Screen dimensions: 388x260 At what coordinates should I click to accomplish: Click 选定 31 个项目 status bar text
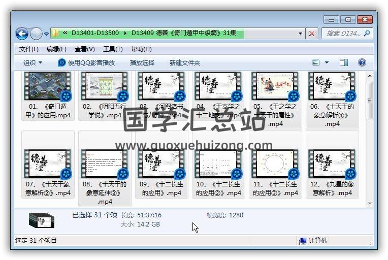tap(36, 241)
